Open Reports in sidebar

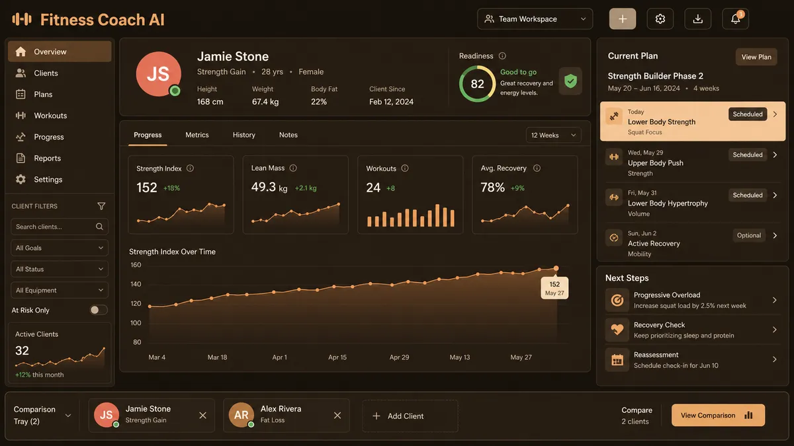[x=60, y=158]
